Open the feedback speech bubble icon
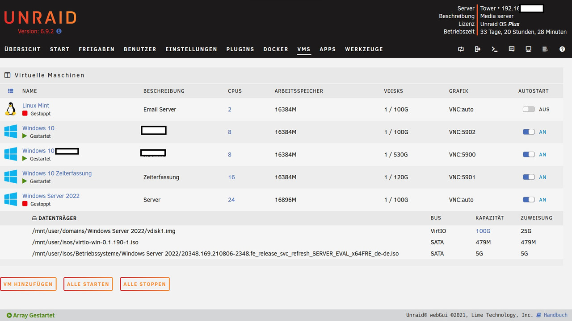Viewport: 572px width, 321px height. point(512,49)
